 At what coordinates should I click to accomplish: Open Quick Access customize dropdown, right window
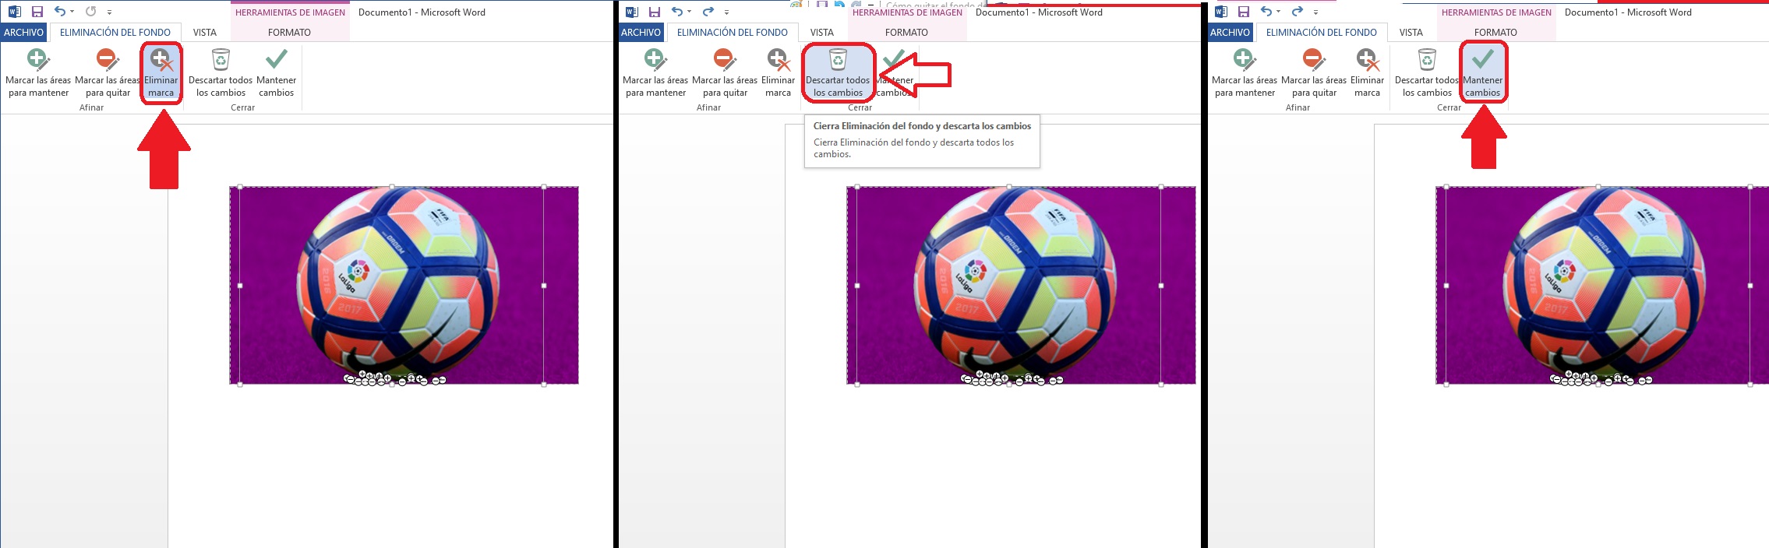tap(1315, 12)
